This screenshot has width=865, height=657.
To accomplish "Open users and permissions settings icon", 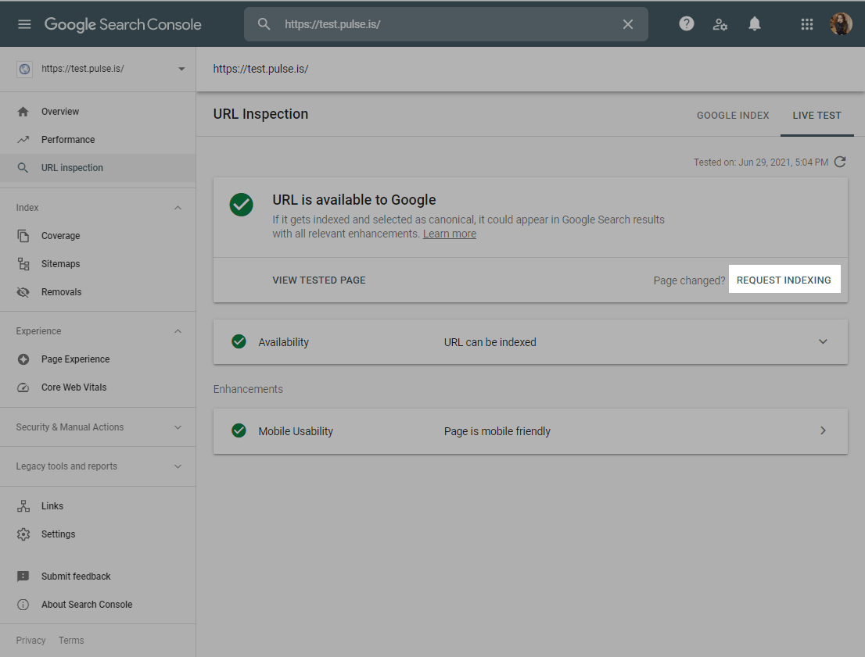I will pos(720,24).
